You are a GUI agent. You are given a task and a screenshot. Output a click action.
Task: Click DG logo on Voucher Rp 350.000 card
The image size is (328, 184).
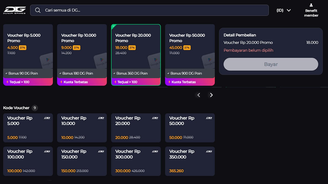click(209, 151)
